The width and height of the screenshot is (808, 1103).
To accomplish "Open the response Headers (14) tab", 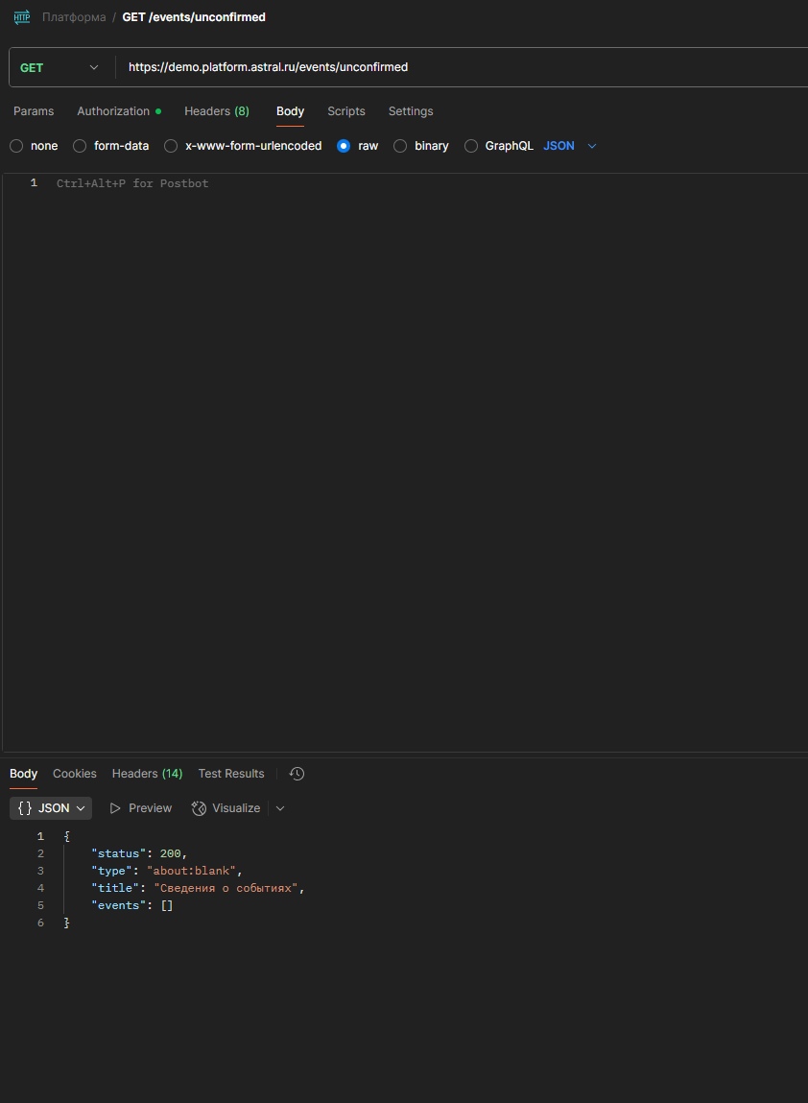I will pyautogui.click(x=147, y=774).
